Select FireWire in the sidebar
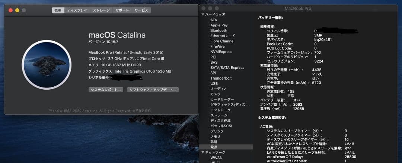The image size is (402, 163). 217,47
